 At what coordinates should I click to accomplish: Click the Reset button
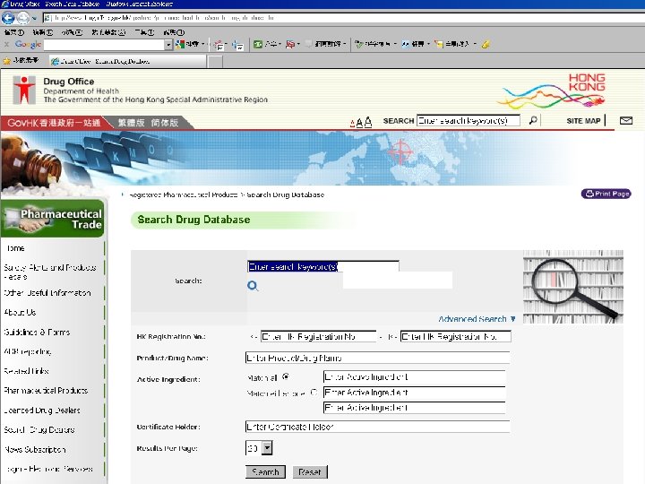pyautogui.click(x=310, y=472)
